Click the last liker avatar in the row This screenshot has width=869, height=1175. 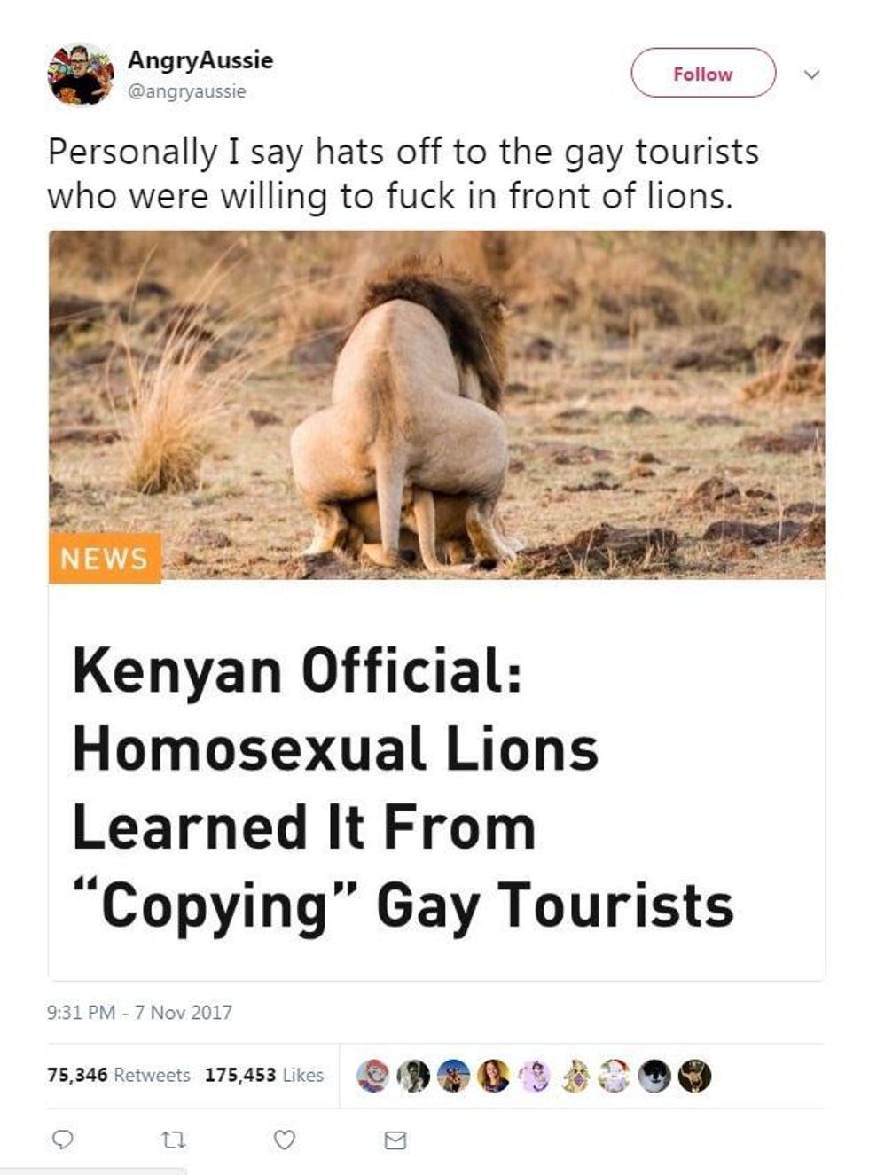pyautogui.click(x=694, y=1076)
